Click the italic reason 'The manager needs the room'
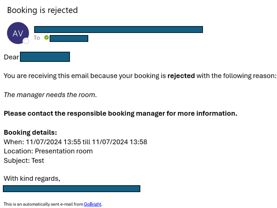The height and width of the screenshot is (208, 277). (x=50, y=95)
